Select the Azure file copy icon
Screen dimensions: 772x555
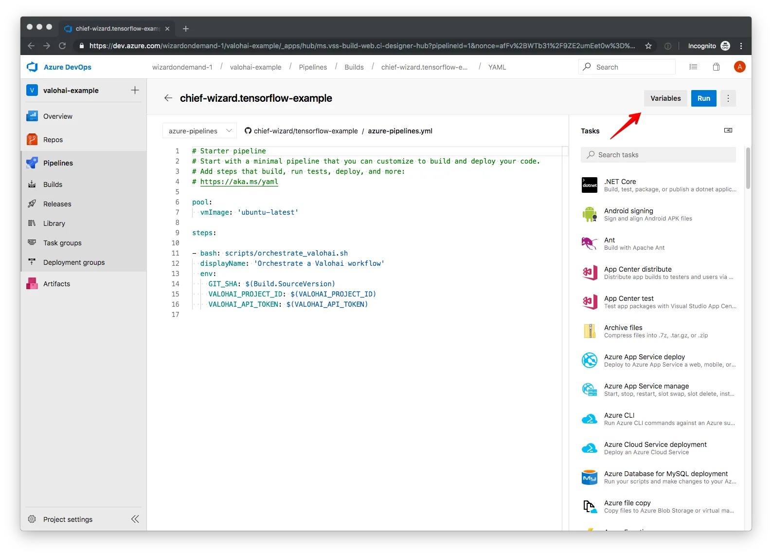[590, 507]
